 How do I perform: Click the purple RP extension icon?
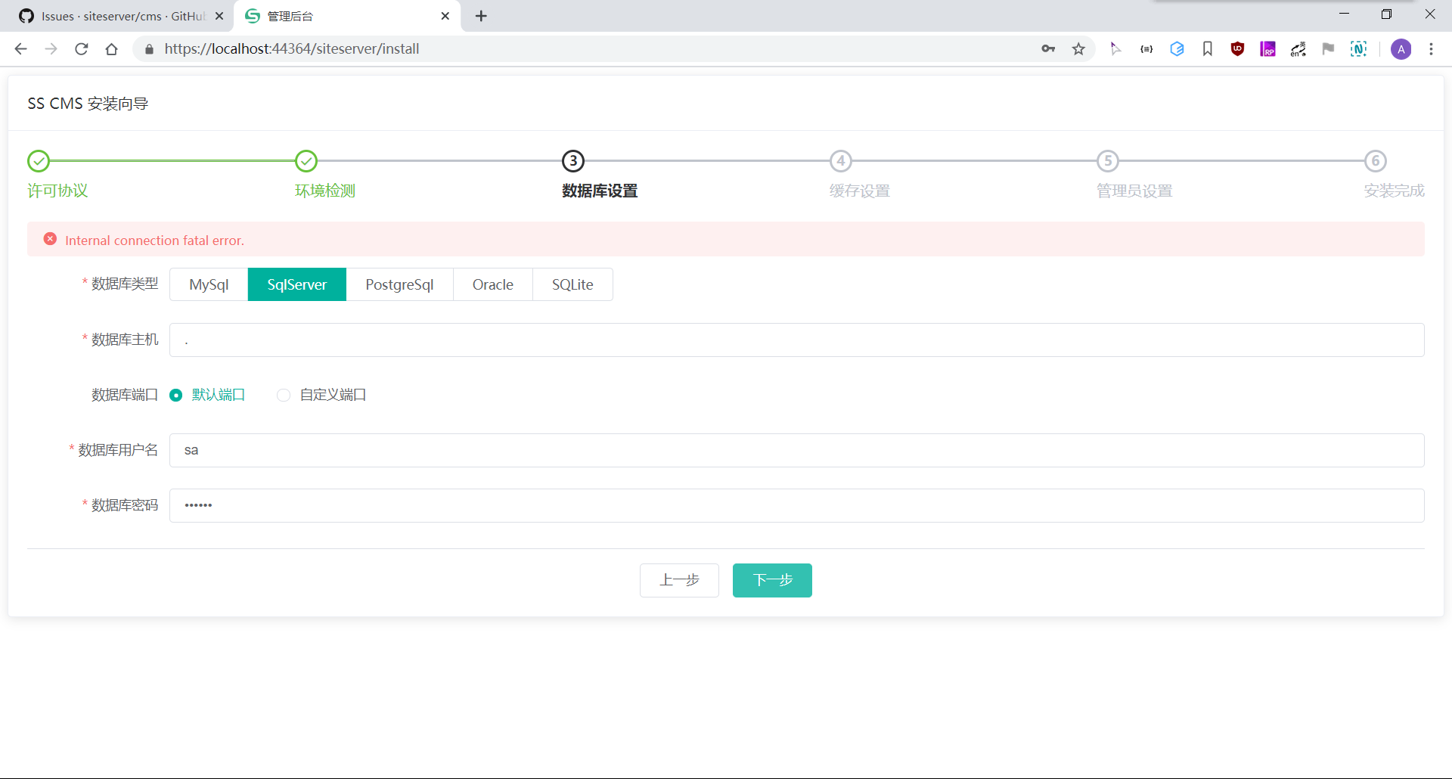1267,49
